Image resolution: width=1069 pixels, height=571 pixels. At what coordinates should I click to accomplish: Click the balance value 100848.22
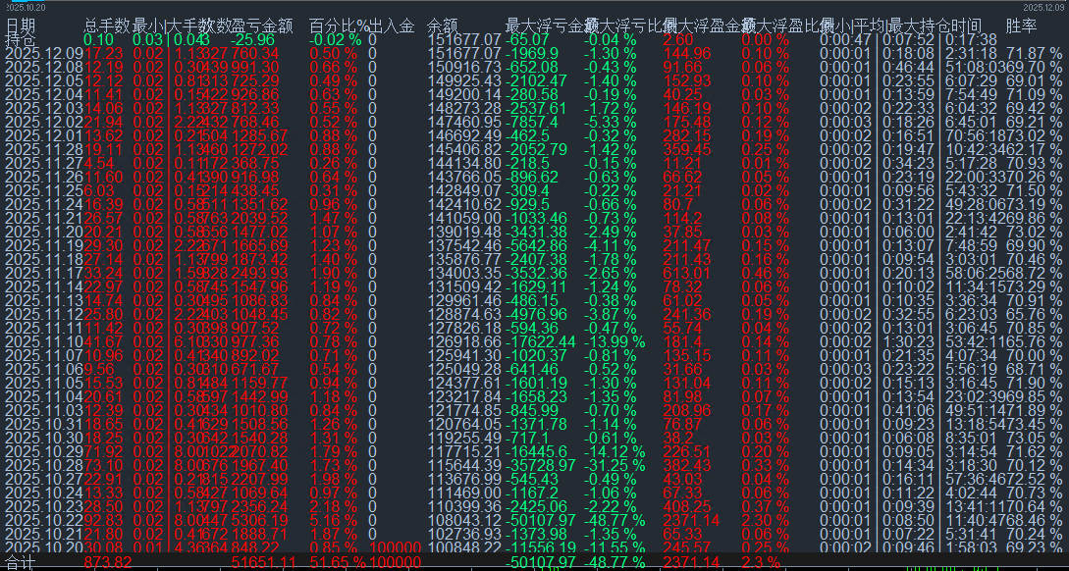coord(463,546)
